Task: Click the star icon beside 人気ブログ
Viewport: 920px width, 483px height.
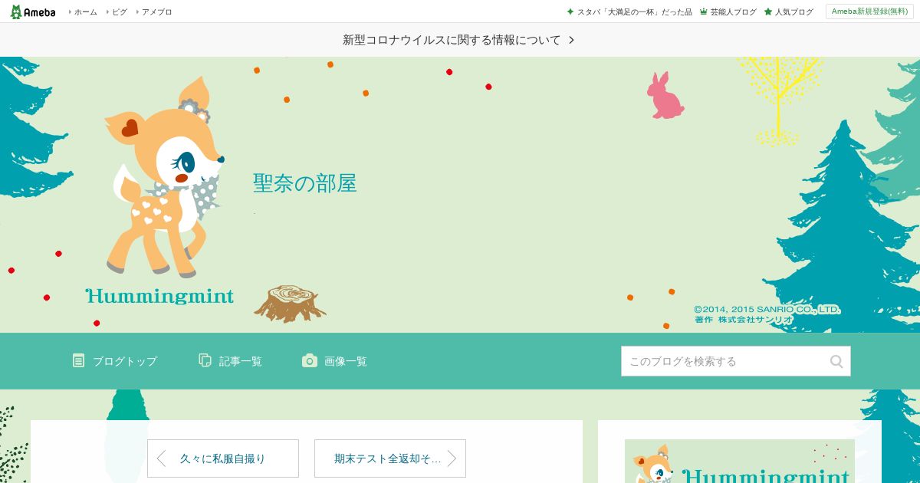Action: (x=768, y=12)
